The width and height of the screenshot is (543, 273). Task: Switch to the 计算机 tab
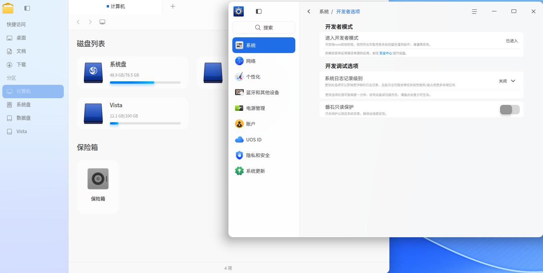point(116,6)
